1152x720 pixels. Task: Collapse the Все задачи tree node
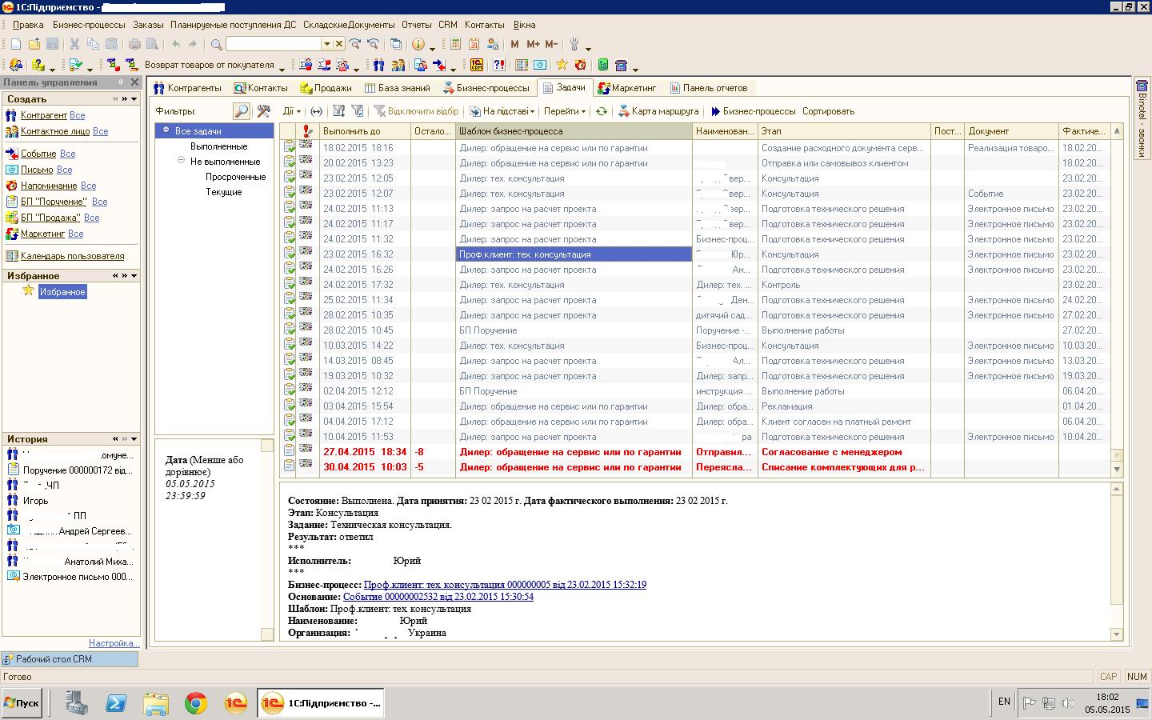click(166, 130)
